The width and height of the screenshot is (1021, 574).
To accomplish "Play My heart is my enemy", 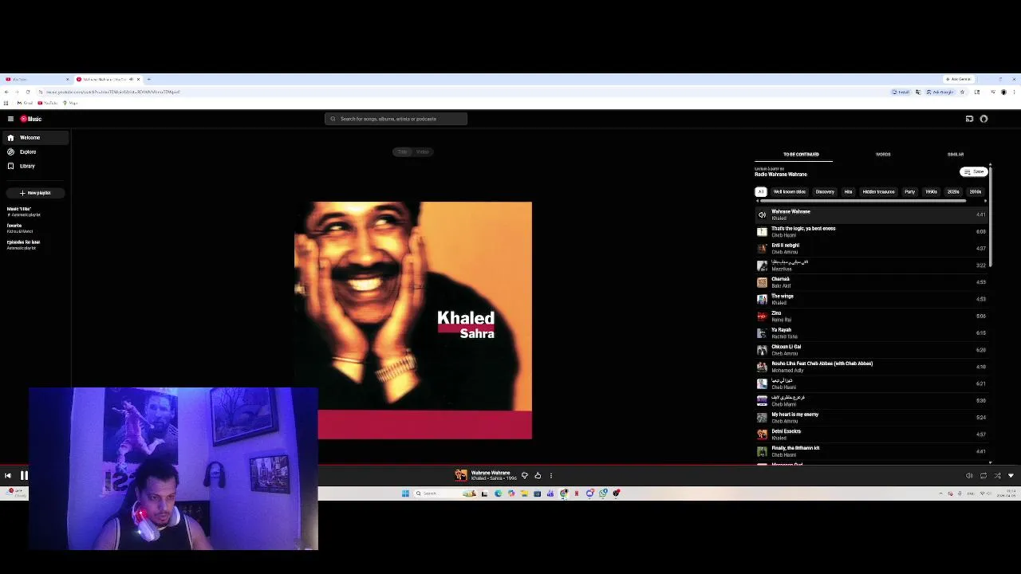I will pyautogui.click(x=871, y=418).
